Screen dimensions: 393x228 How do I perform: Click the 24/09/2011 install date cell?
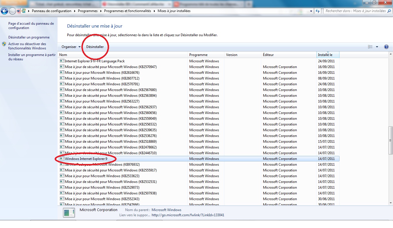326,61
